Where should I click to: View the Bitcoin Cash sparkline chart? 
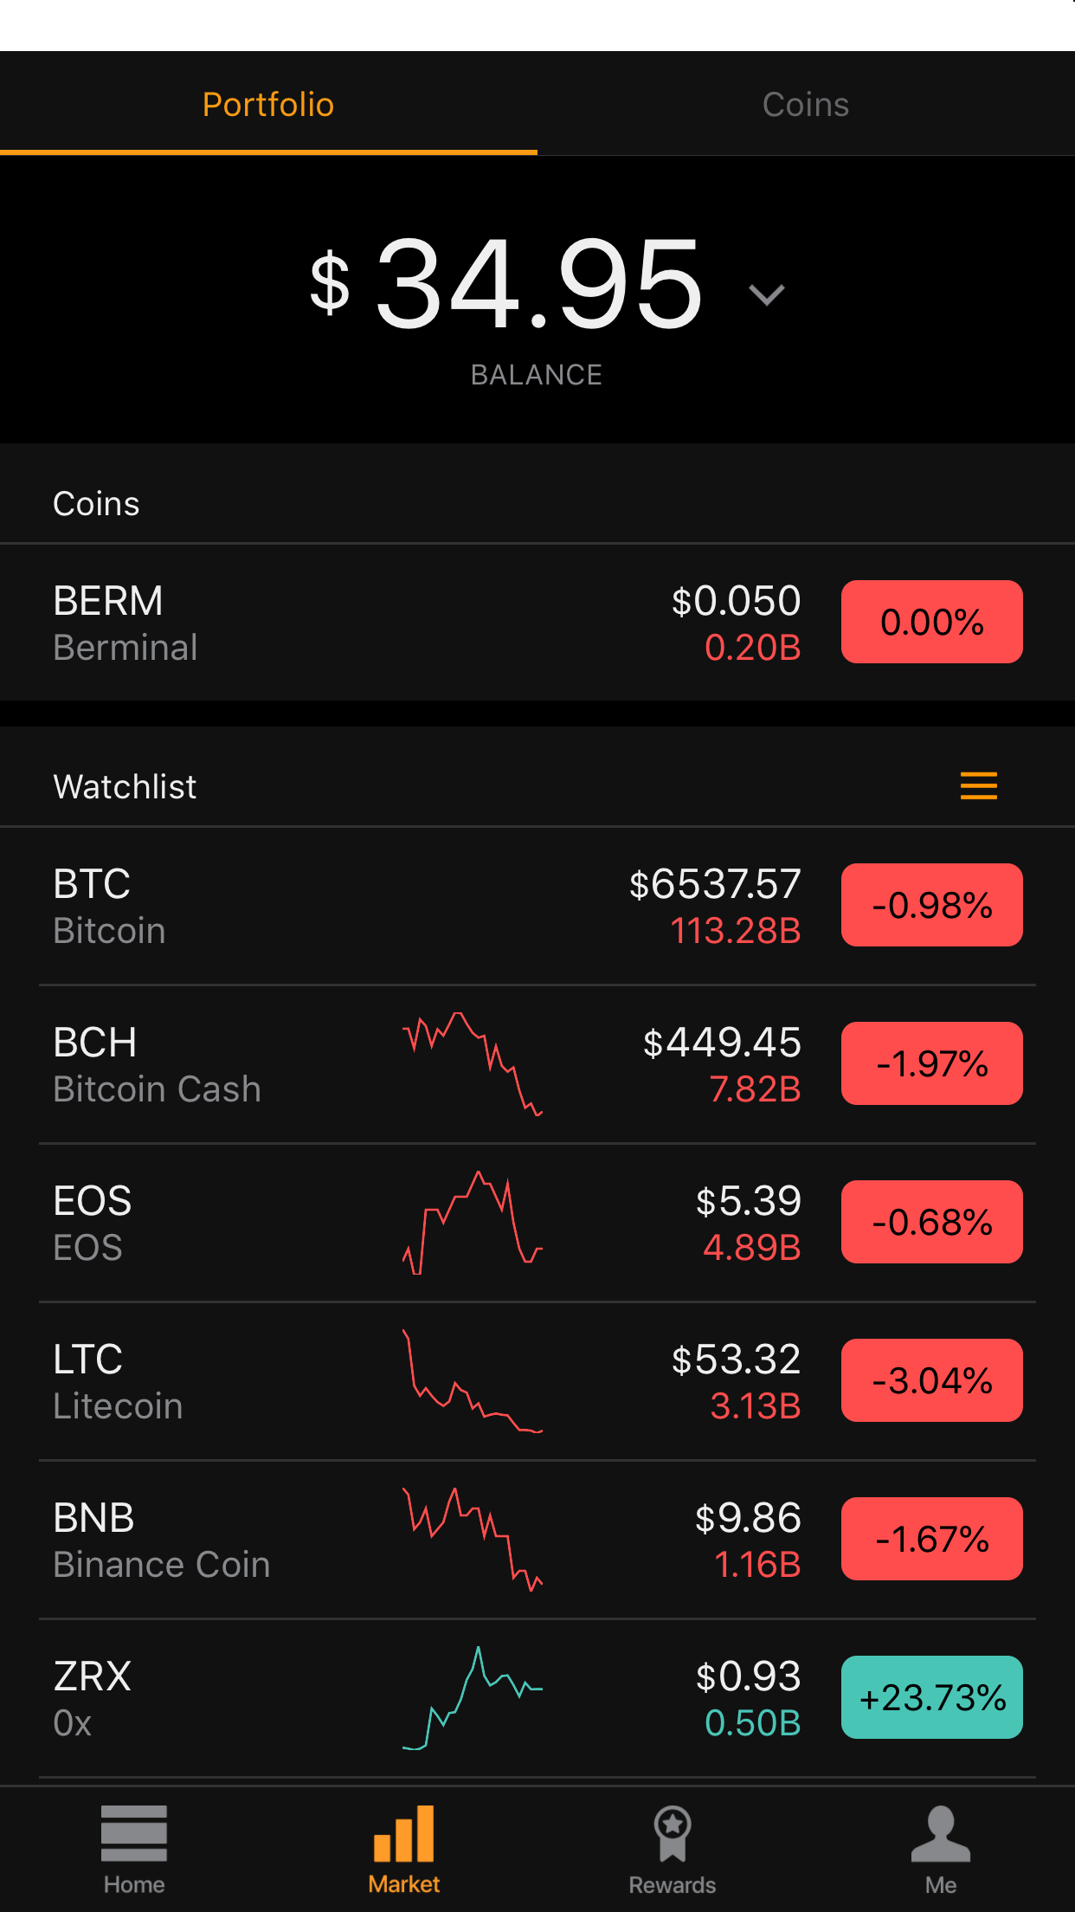pyautogui.click(x=473, y=1064)
